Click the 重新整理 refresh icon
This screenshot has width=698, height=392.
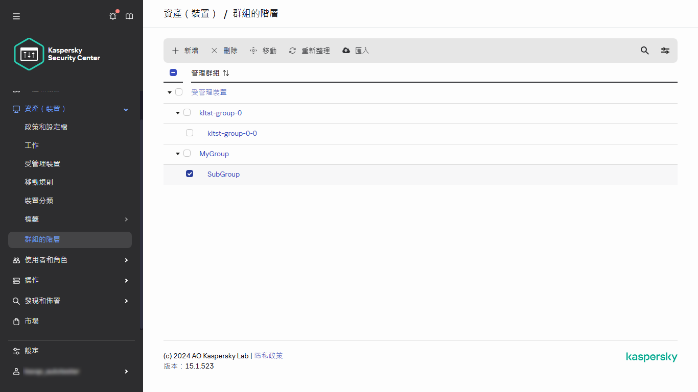point(292,51)
